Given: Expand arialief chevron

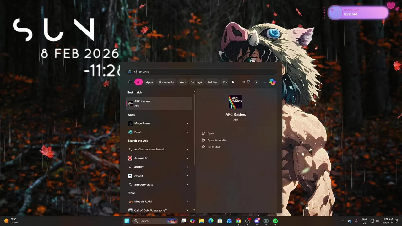Looking at the screenshot, I should tap(187, 167).
